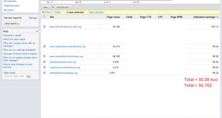Open the web-link-directory-site.org site link
This screenshot has height=118, width=222.
62,62
